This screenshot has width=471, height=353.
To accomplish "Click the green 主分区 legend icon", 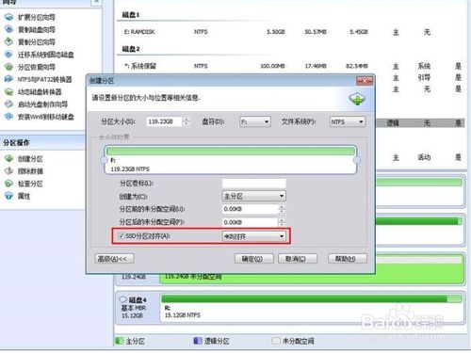I will pos(120,341).
